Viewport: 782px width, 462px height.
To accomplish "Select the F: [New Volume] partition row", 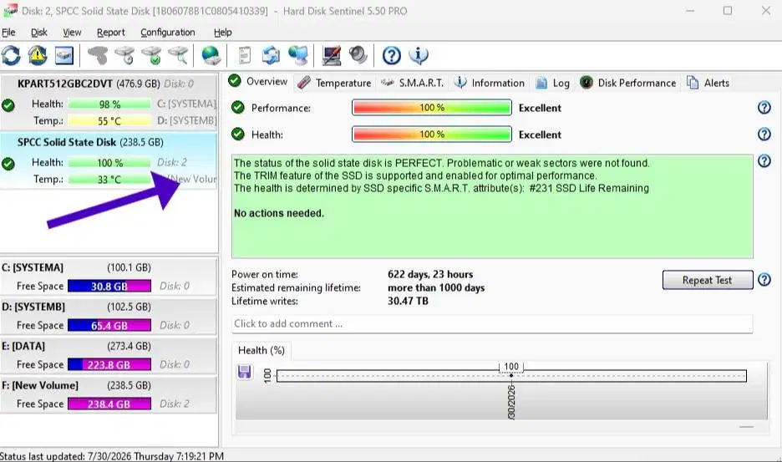I will pos(109,394).
